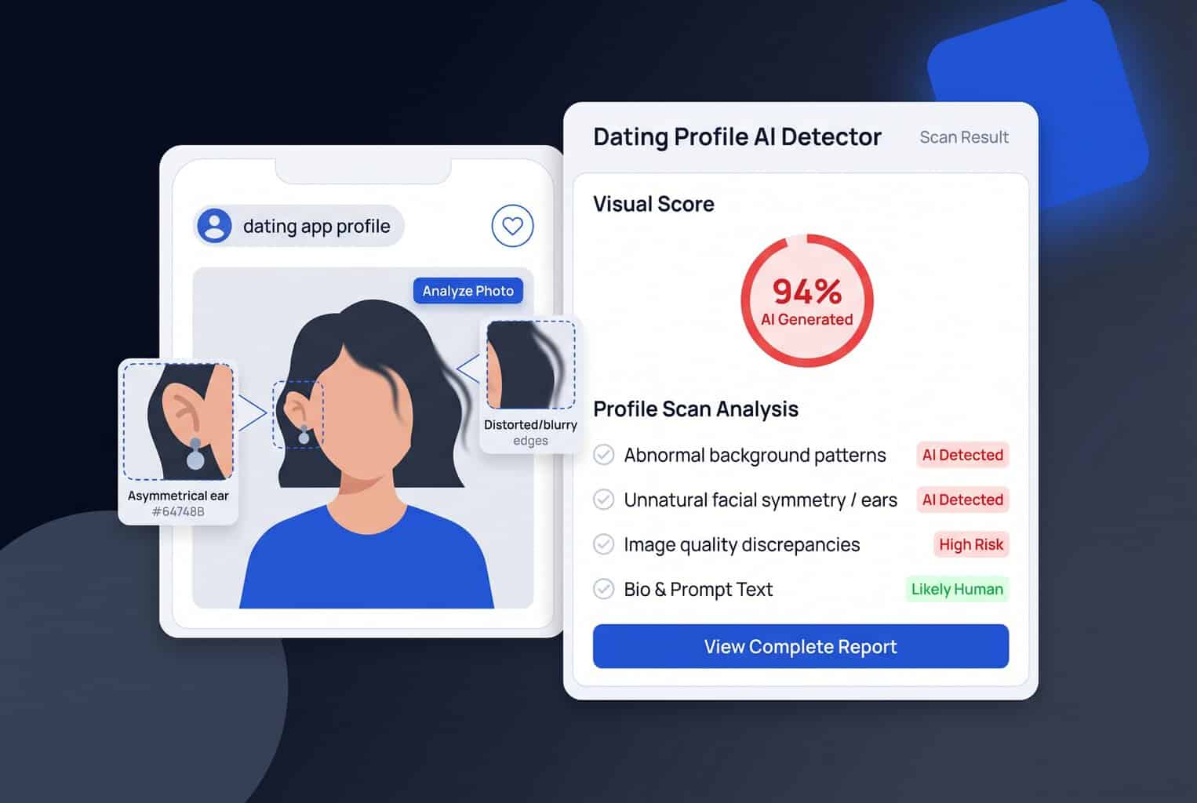Click the Image quality discrepancies text
Image resolution: width=1197 pixels, height=803 pixels.
pos(742,544)
